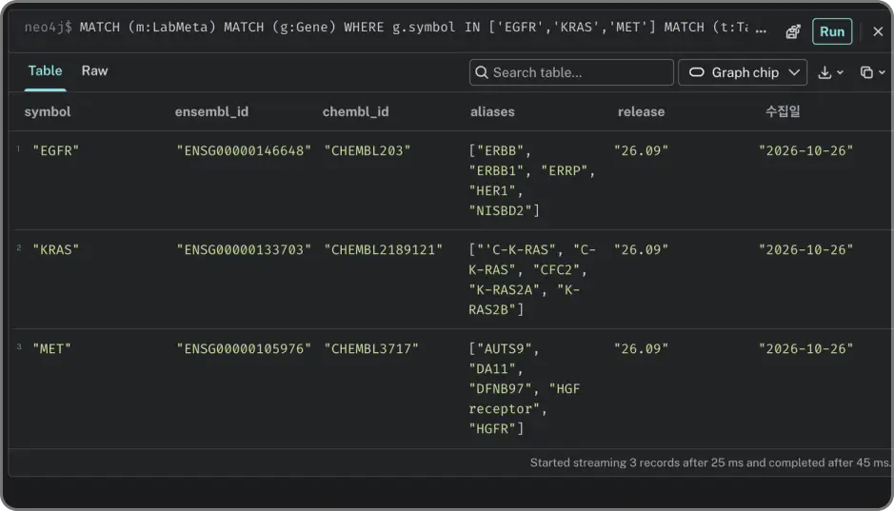Screen dimensions: 894x511
Task: Click the EGFR row date "2026-10-26"
Action: [805, 151]
